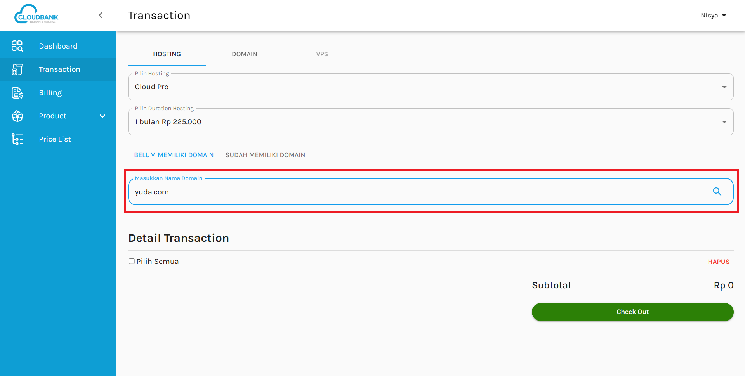Select the BELUM MEMILIKI DOMAIN tab
745x376 pixels.
click(174, 155)
